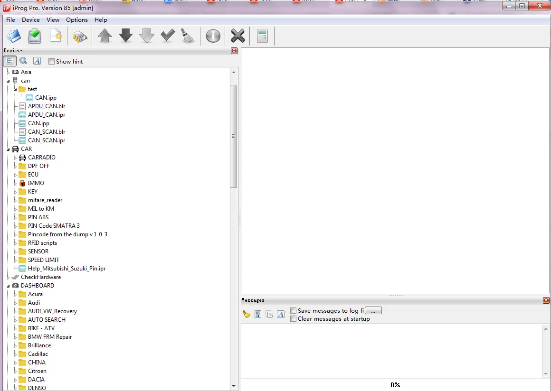The width and height of the screenshot is (551, 391).
Task: Open the View menu
Action: pos(53,19)
